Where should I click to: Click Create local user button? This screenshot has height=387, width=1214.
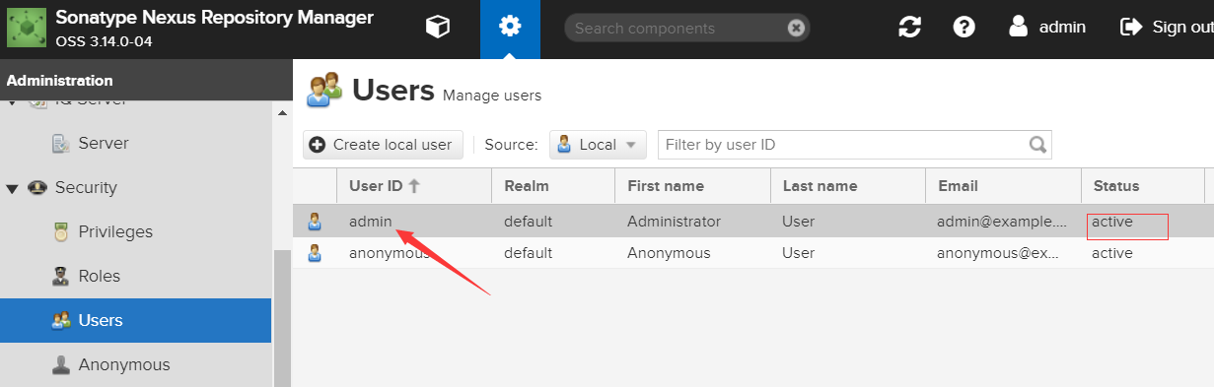[383, 145]
